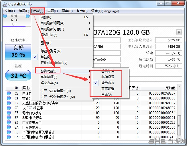Click the status orb of row CC
Screen dimensions: 187x146
9,108
